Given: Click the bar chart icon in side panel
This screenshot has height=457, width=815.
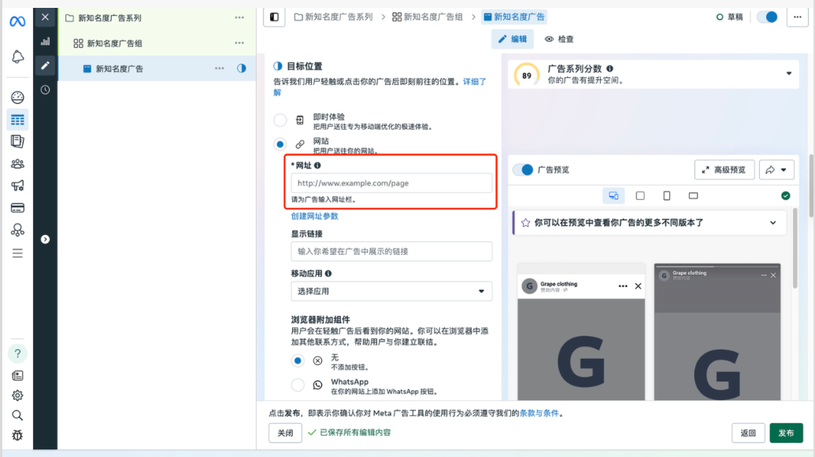Looking at the screenshot, I should click(x=45, y=41).
